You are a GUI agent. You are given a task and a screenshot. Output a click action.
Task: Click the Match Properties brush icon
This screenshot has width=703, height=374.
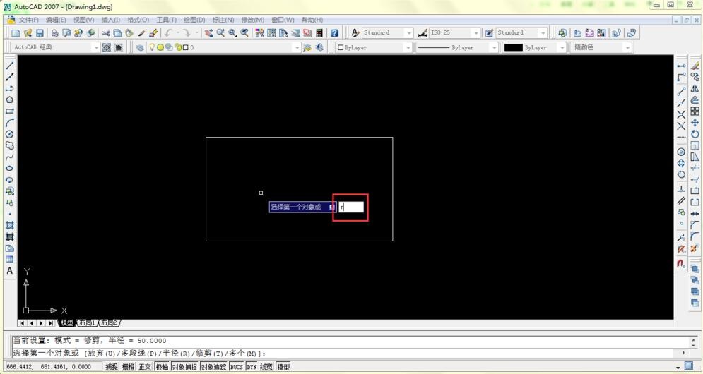142,32
